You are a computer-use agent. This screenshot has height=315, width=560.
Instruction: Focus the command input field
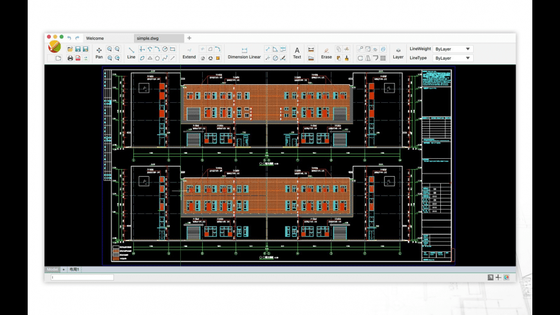tap(82, 277)
